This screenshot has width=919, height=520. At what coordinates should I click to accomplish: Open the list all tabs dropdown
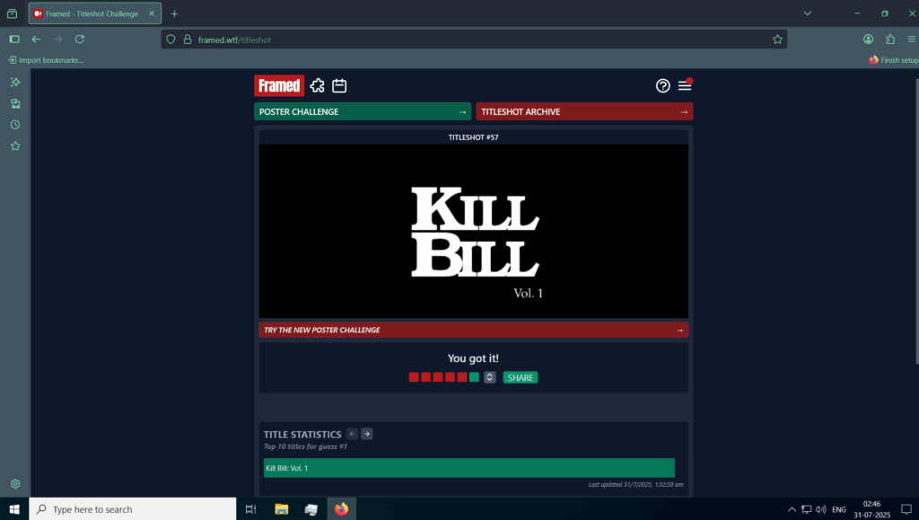coord(807,13)
